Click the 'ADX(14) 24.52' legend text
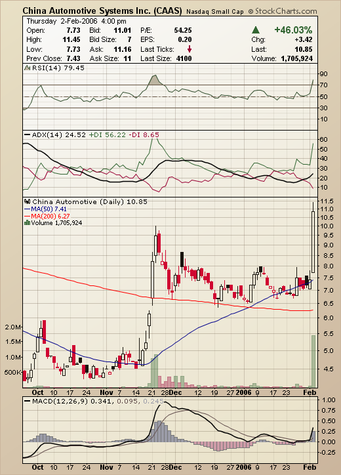341x475 pixels. (59, 134)
